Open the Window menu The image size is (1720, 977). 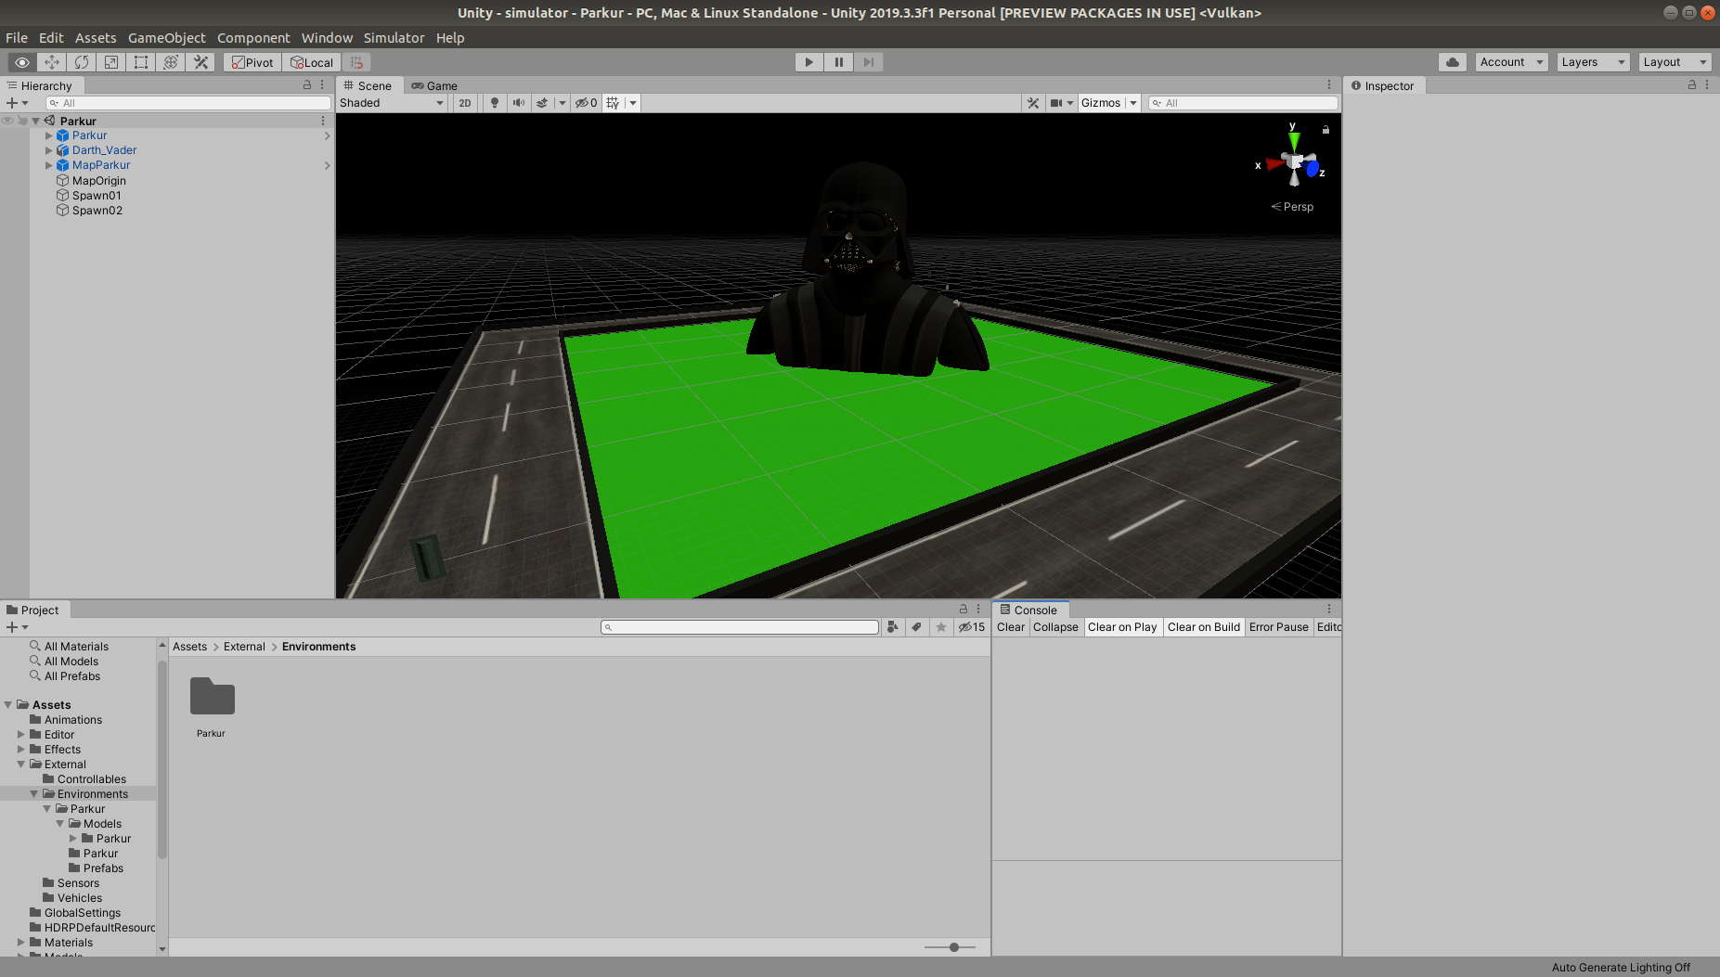(x=327, y=38)
